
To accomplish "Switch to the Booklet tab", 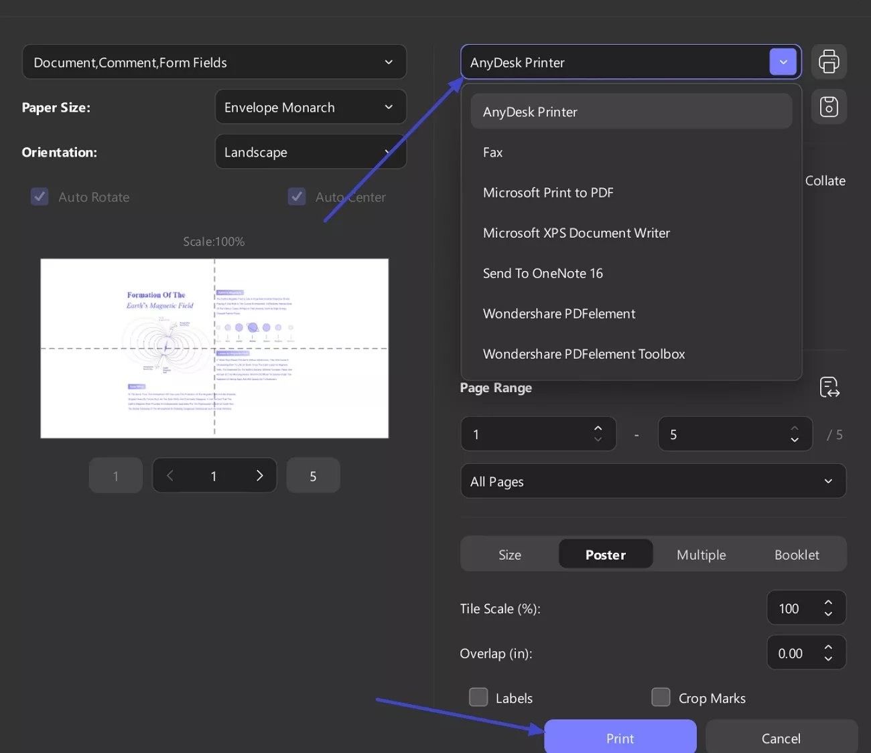I will click(797, 554).
